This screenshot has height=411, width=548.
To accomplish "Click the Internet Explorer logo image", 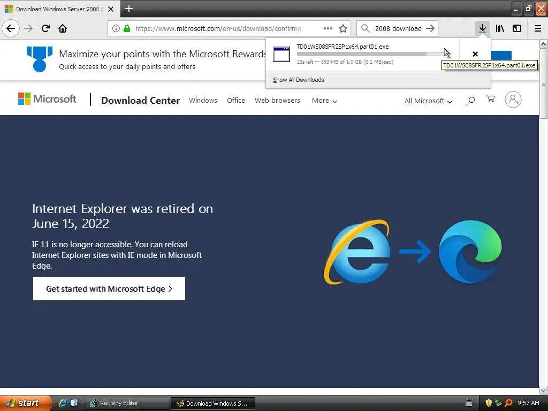I will tap(357, 252).
